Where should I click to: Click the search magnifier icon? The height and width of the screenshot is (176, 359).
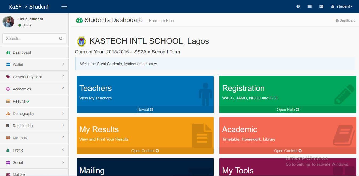point(61,39)
